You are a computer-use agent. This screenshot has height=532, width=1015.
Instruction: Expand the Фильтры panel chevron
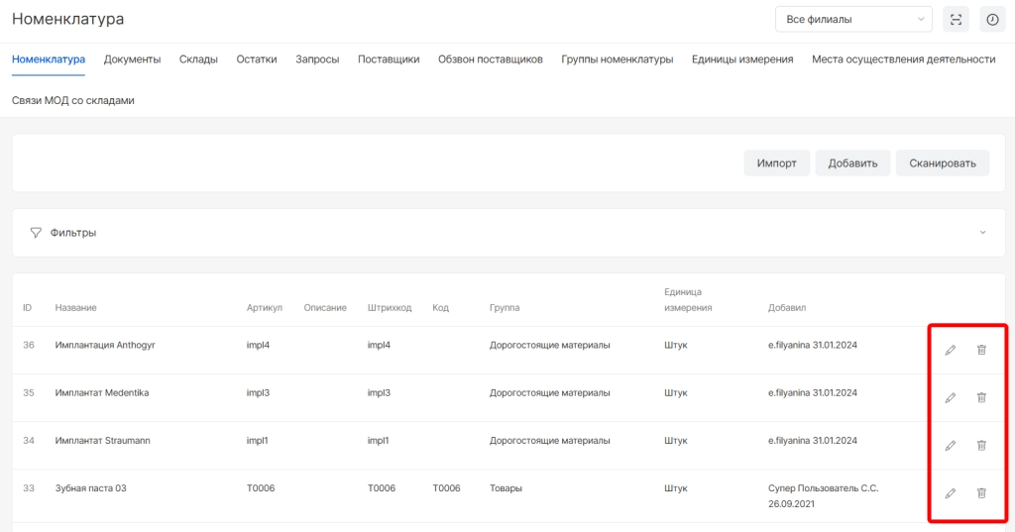pos(982,233)
